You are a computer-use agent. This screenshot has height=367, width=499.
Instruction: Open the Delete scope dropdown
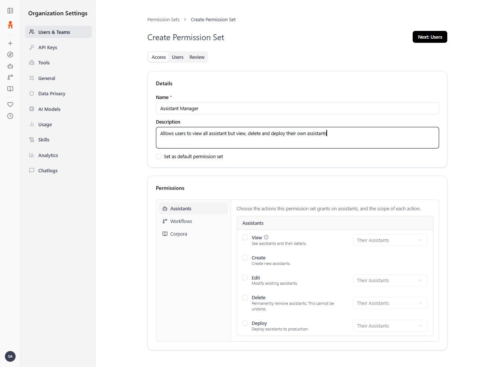390,303
